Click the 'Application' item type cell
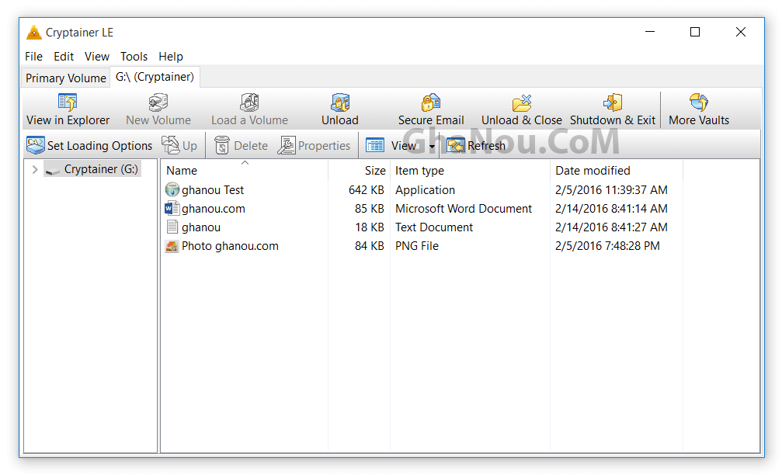This screenshot has height=475, width=782. coord(425,190)
